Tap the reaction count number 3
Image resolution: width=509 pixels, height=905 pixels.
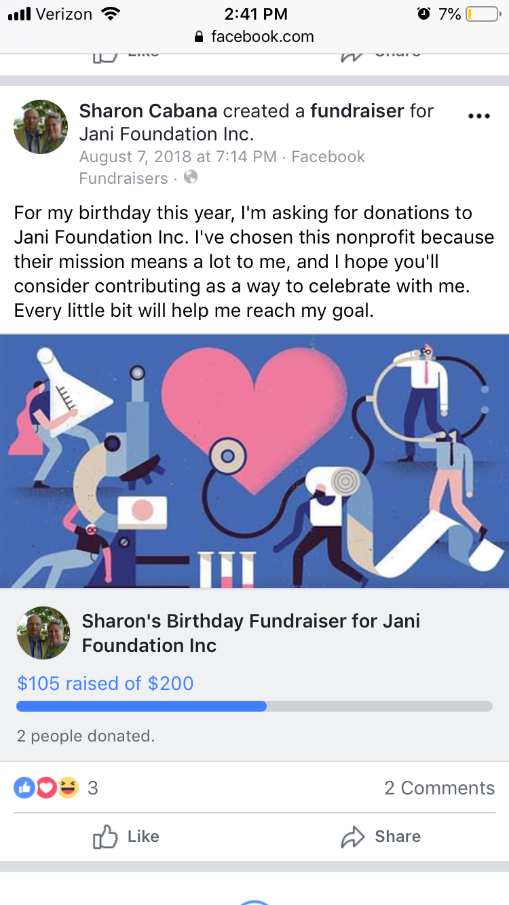[x=93, y=788]
